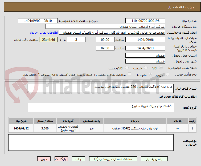Select the 'کالا' radio button
Viewport: 201px width, 166px height.
(x=161, y=68)
